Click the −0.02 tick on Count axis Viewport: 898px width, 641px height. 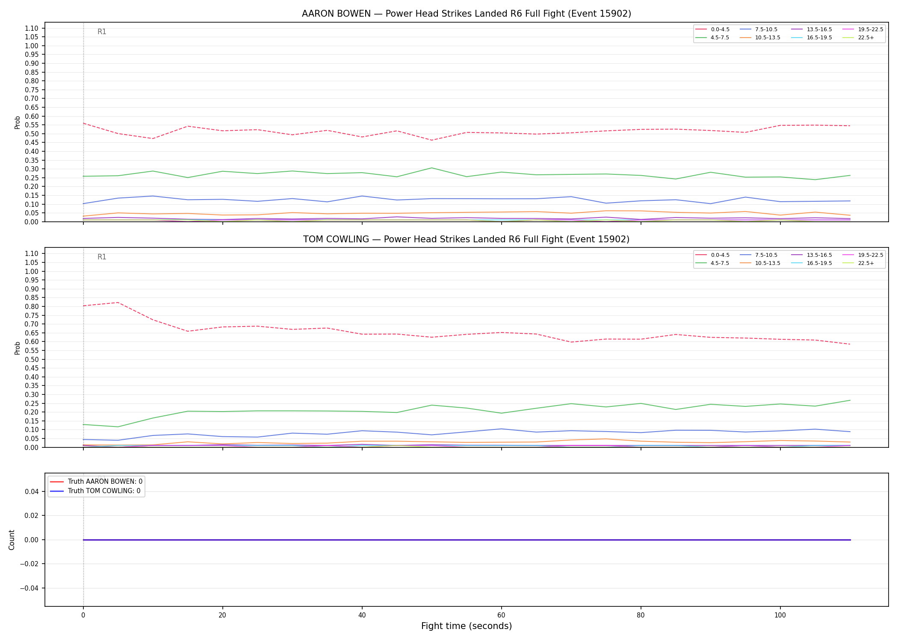click(x=30, y=564)
